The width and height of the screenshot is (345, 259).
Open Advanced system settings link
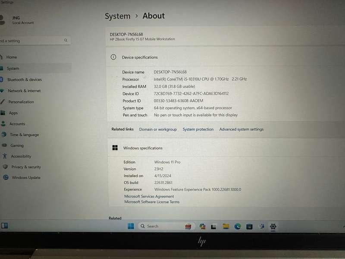241,129
